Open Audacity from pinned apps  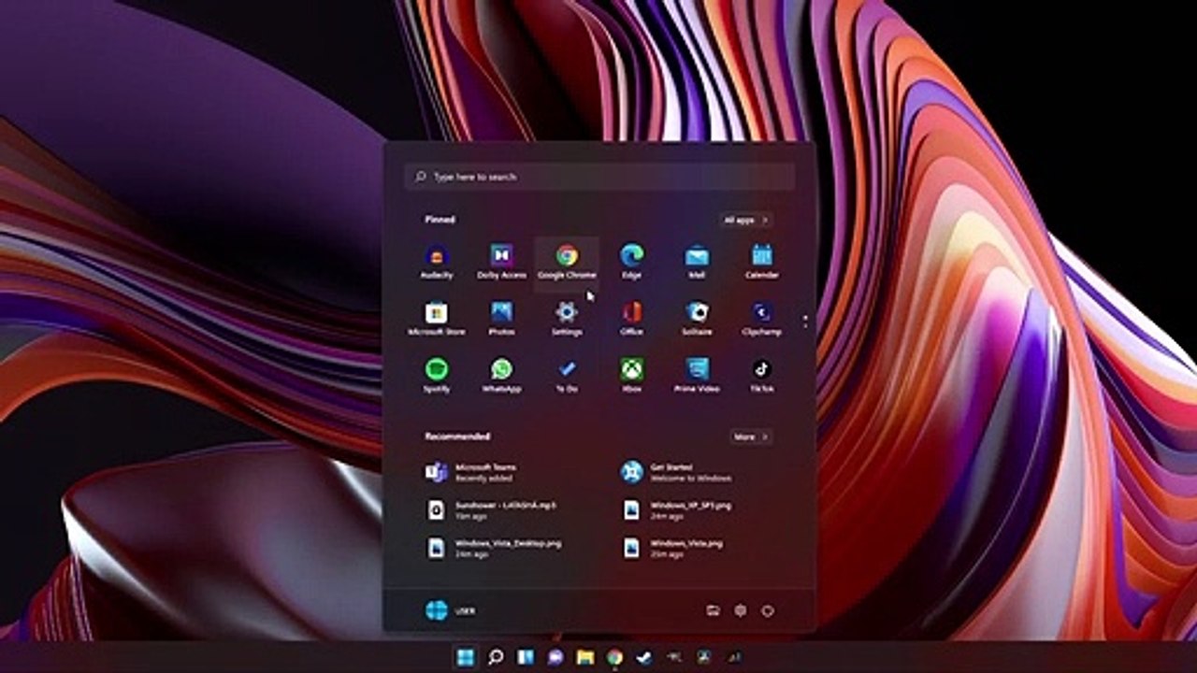tap(437, 262)
